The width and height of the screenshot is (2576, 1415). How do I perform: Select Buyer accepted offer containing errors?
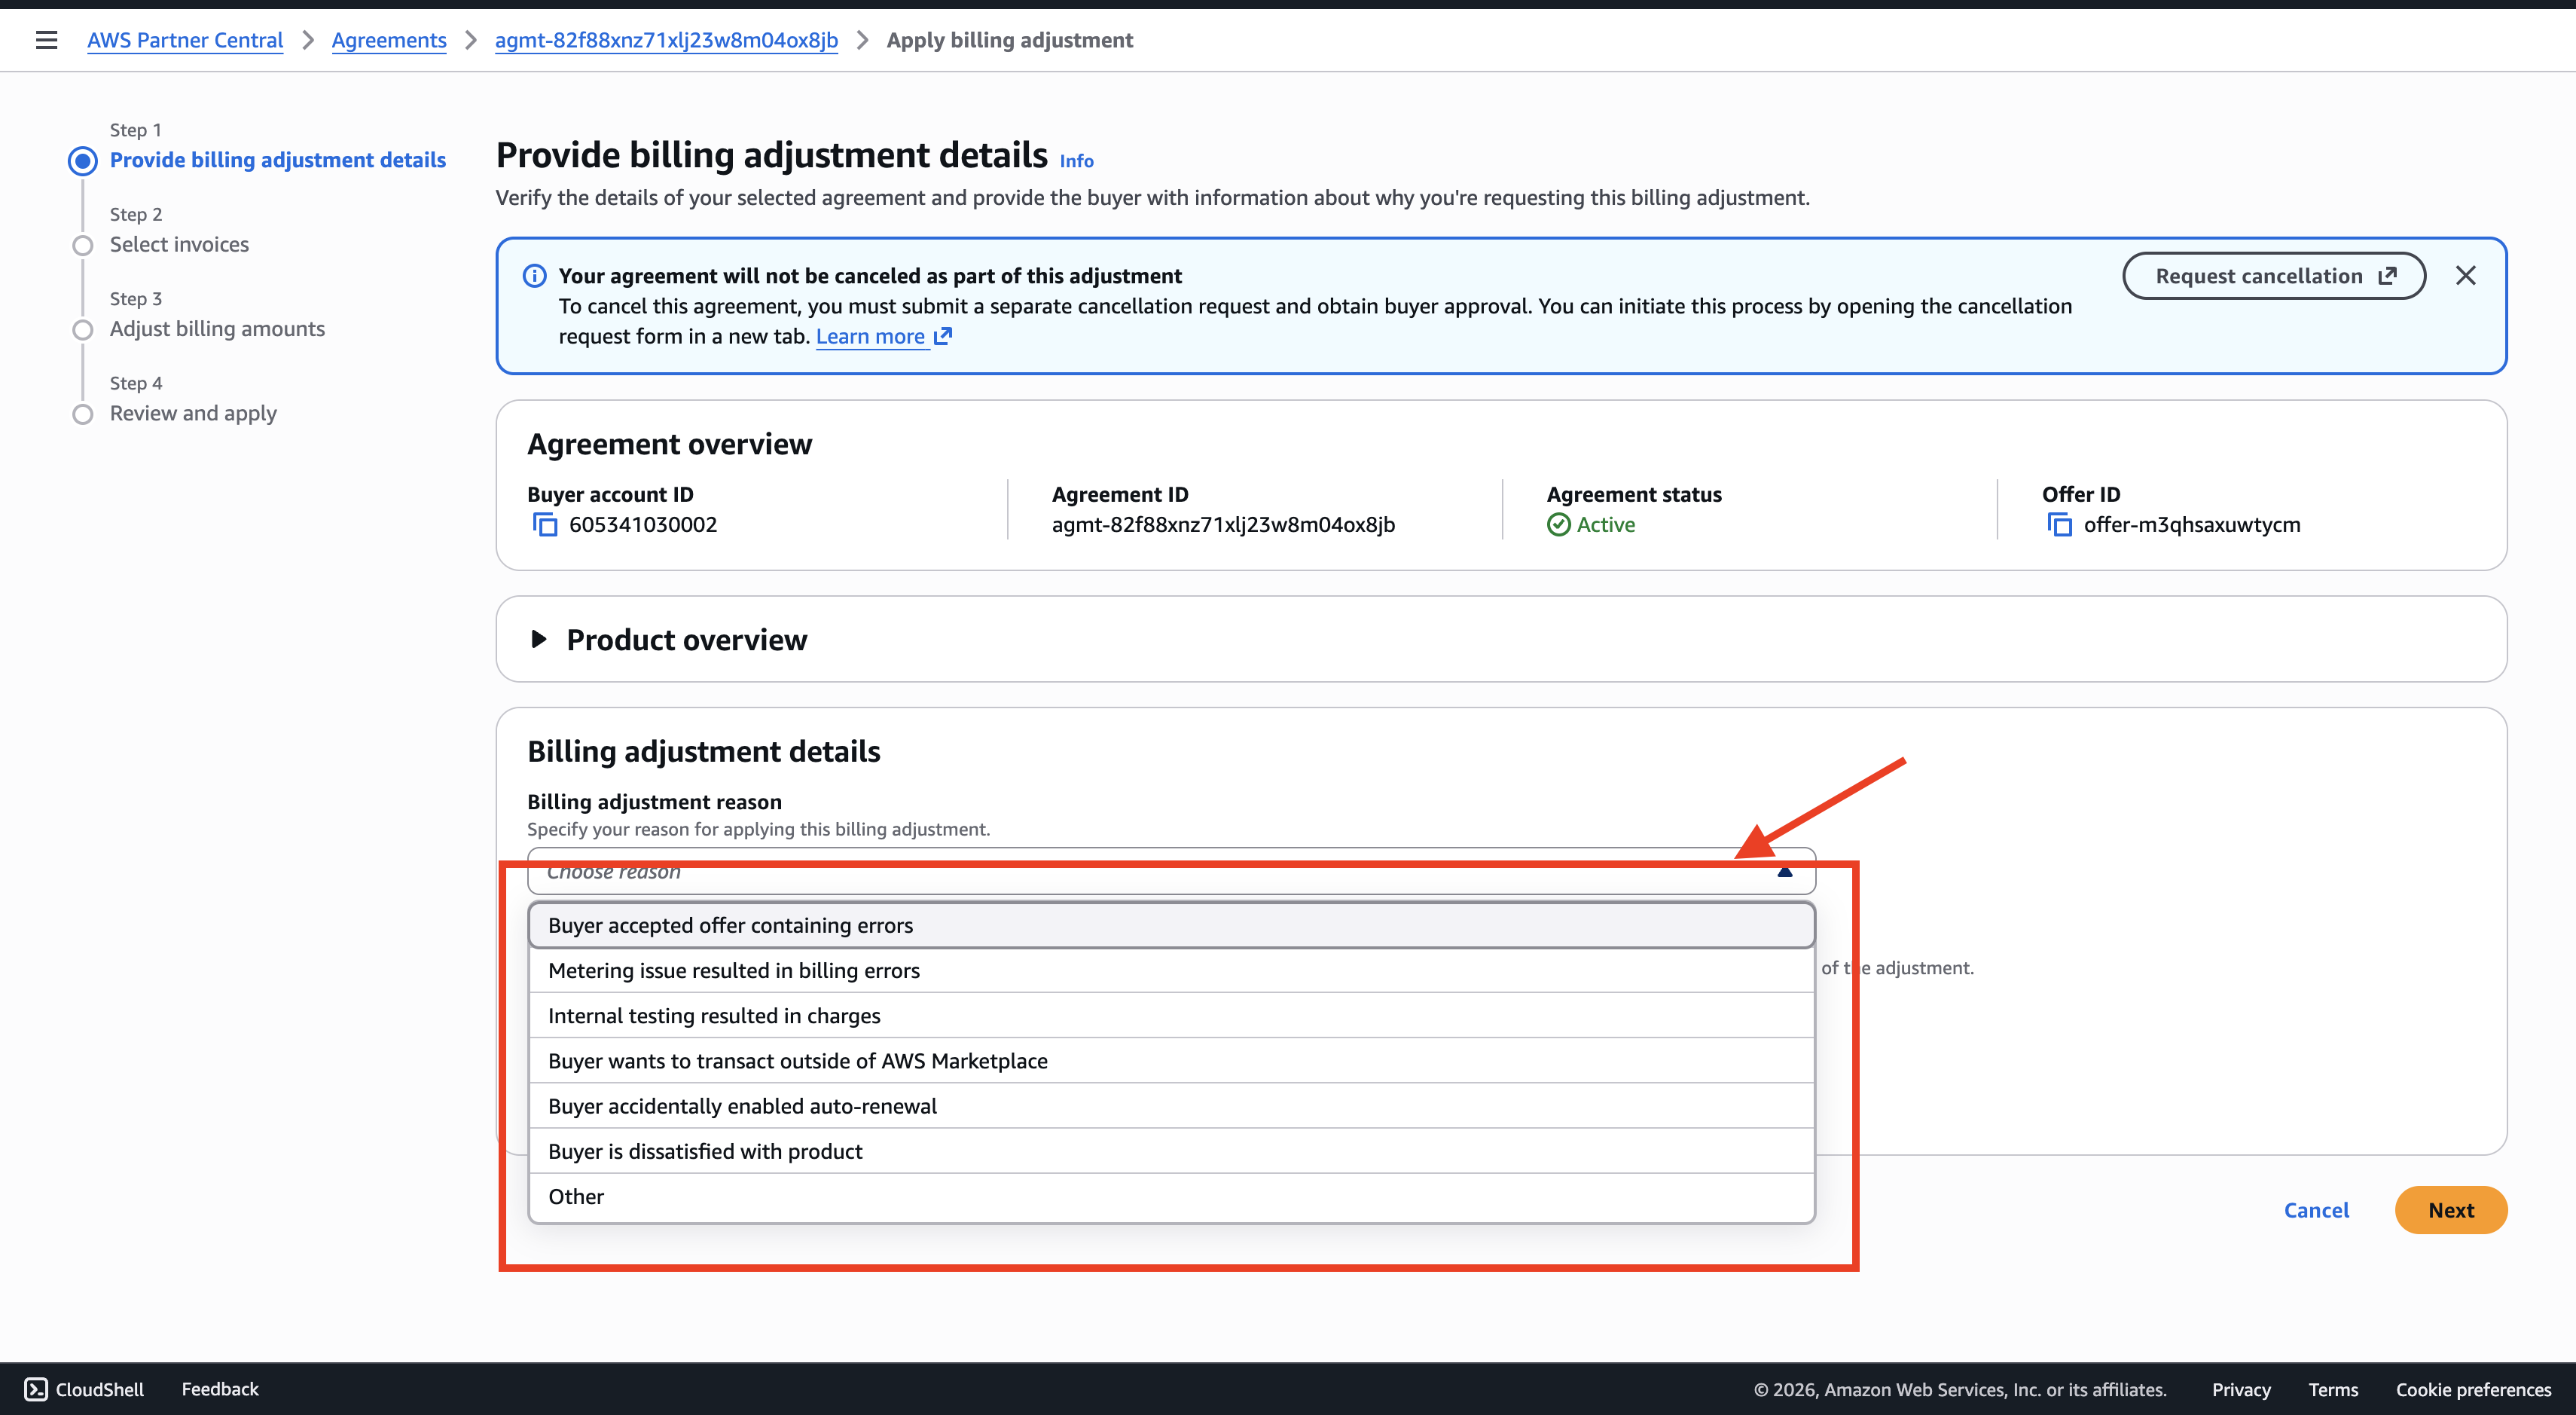click(x=1171, y=925)
